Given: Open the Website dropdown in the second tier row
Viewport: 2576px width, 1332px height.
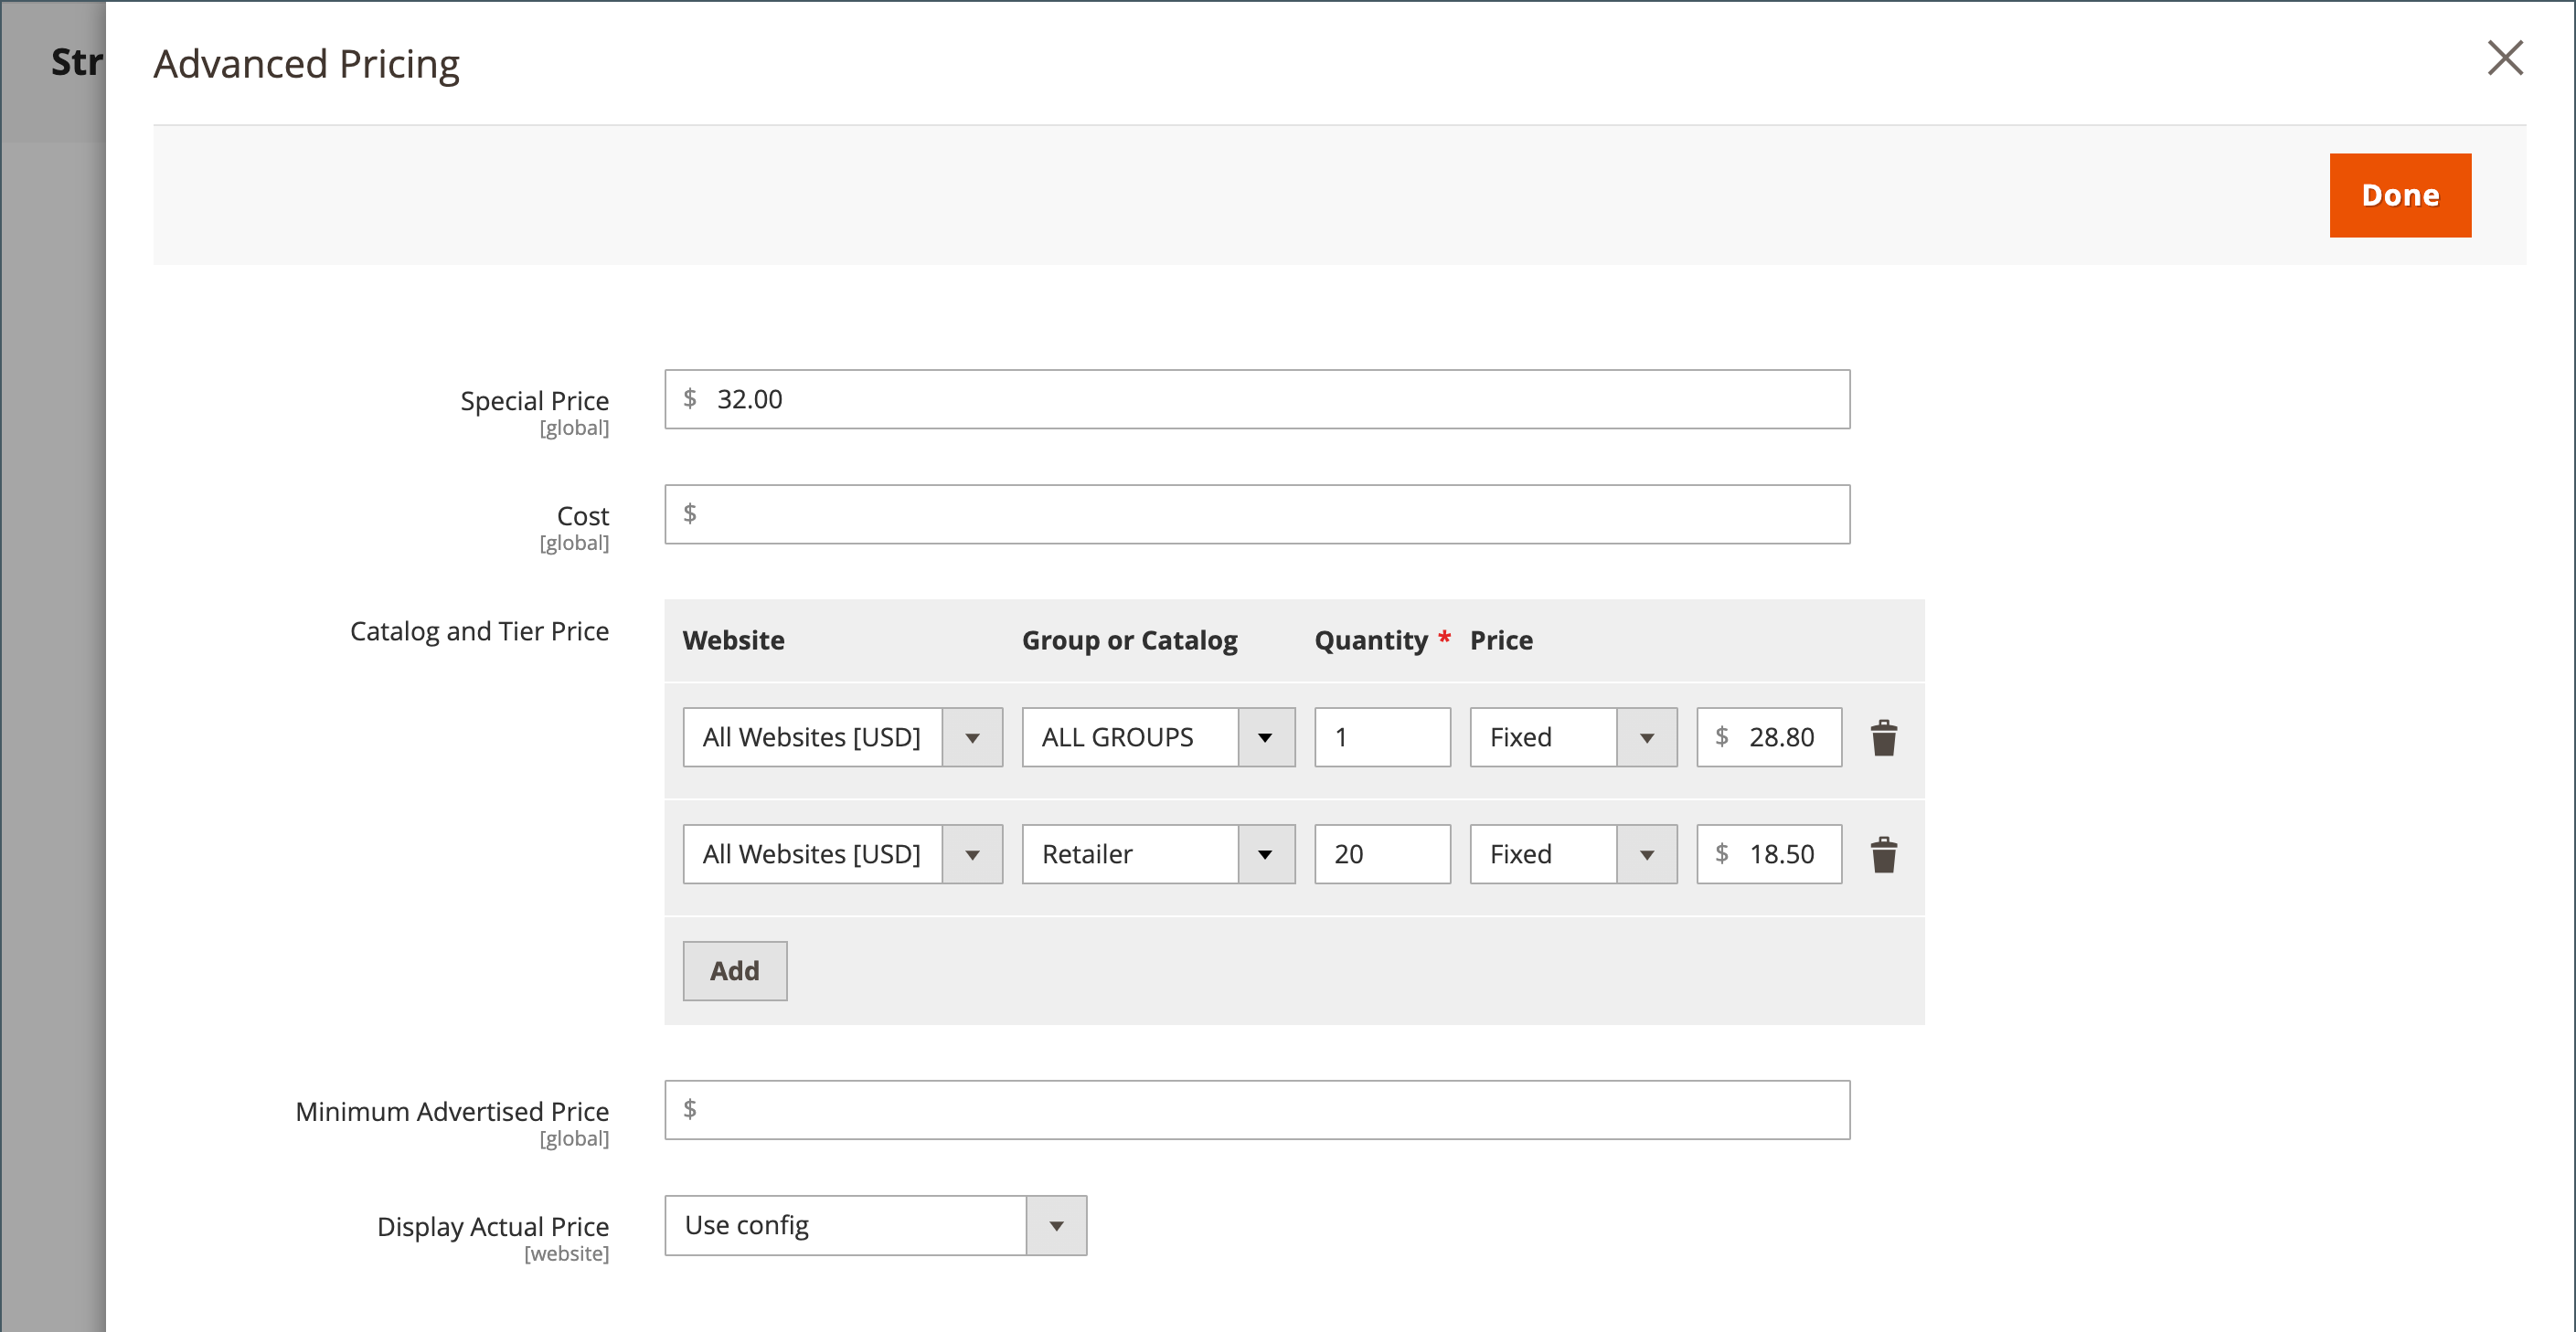Looking at the screenshot, I should click(x=972, y=854).
